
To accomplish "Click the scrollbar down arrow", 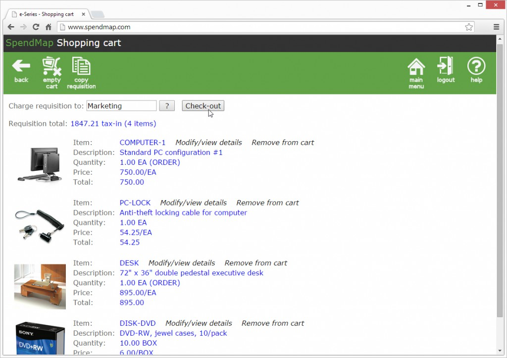I will point(500,351).
